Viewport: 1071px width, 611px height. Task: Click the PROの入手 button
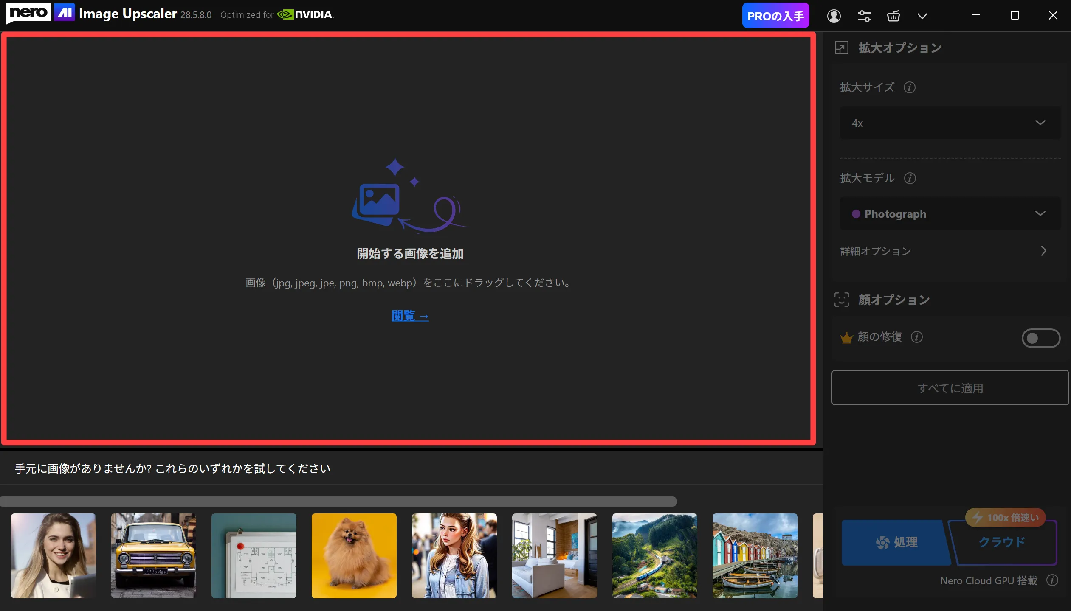[775, 16]
